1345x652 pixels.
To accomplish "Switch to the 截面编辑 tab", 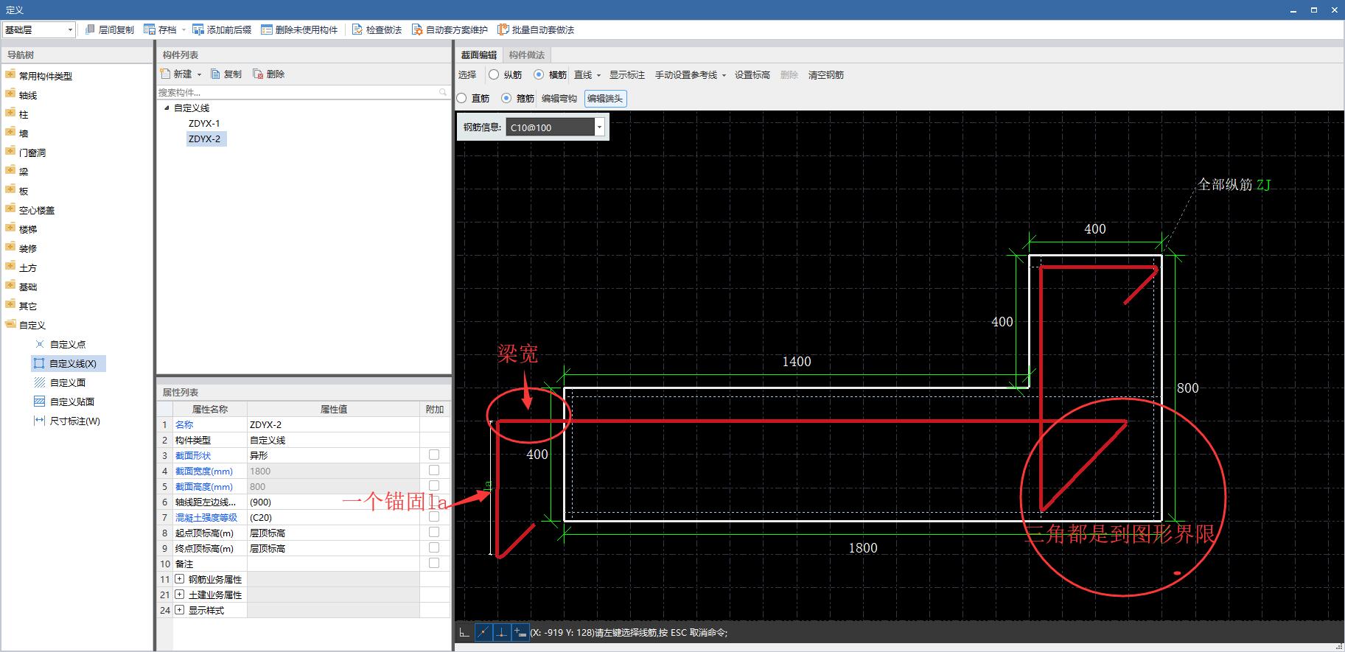I will (479, 55).
